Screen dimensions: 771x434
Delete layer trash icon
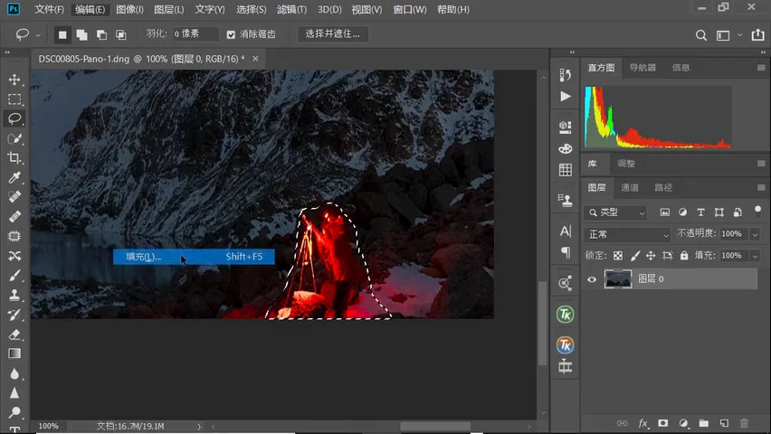[744, 423]
